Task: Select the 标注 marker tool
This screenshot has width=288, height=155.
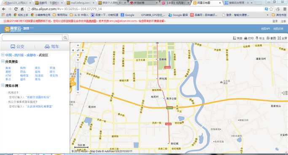Action: 260,38
